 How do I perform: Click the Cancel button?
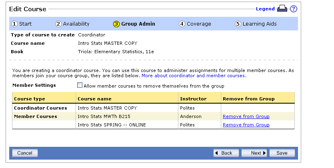pos(25,153)
